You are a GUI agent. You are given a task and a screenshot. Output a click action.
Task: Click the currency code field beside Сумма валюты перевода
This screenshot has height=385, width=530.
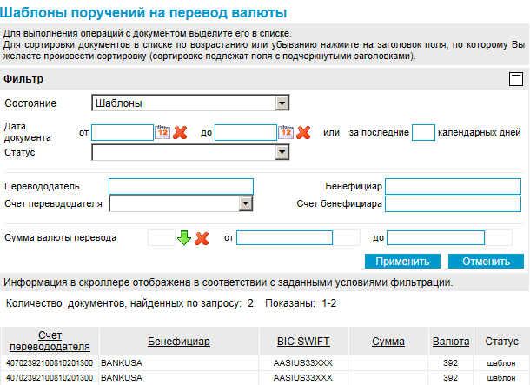[x=162, y=238]
